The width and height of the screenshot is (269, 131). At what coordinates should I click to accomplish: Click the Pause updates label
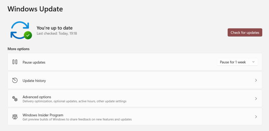(34, 62)
